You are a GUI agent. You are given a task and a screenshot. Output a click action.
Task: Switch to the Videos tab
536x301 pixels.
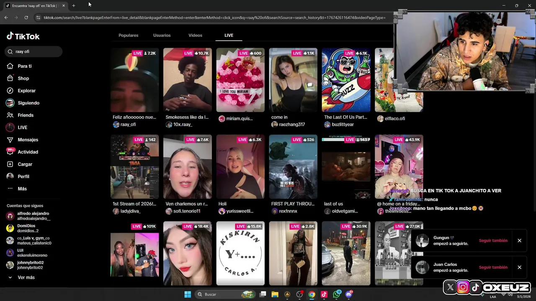195,36
